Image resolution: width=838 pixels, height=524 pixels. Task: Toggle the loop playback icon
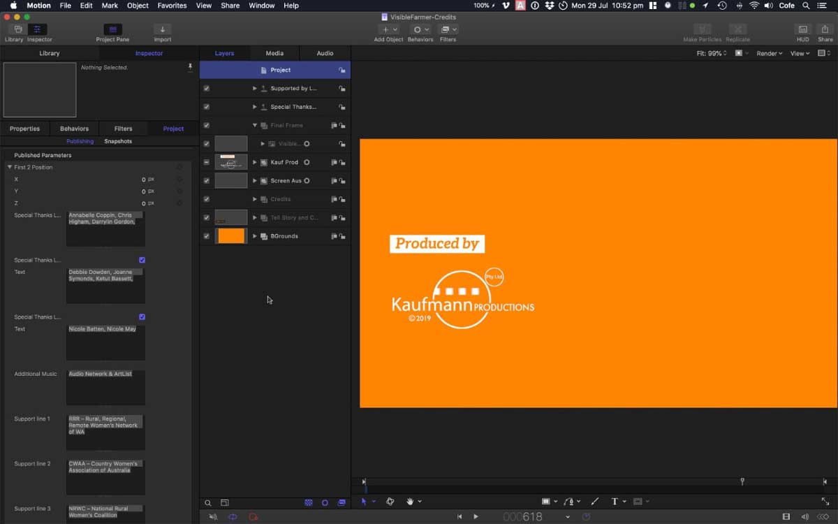(x=233, y=517)
